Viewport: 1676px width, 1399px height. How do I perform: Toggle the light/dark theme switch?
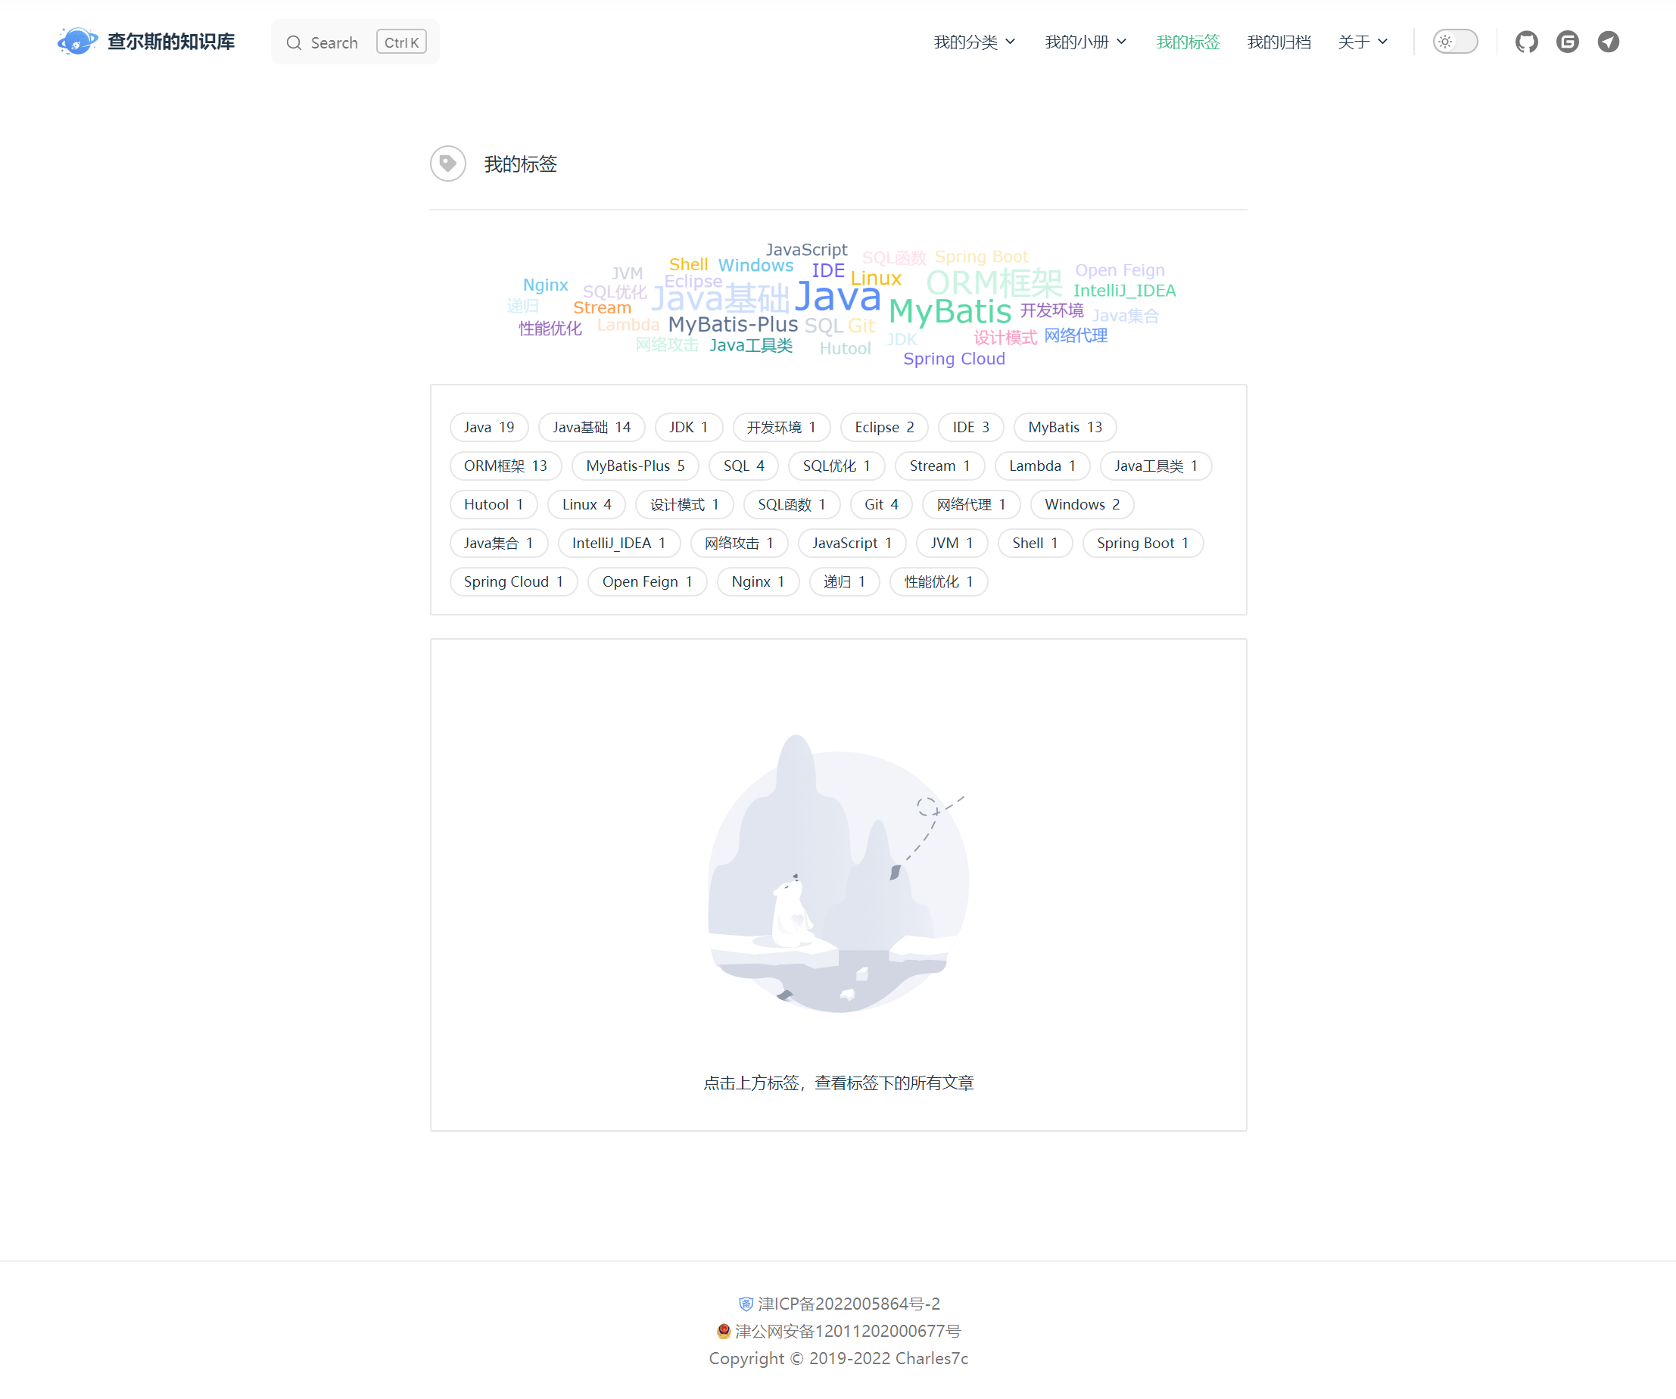tap(1454, 42)
